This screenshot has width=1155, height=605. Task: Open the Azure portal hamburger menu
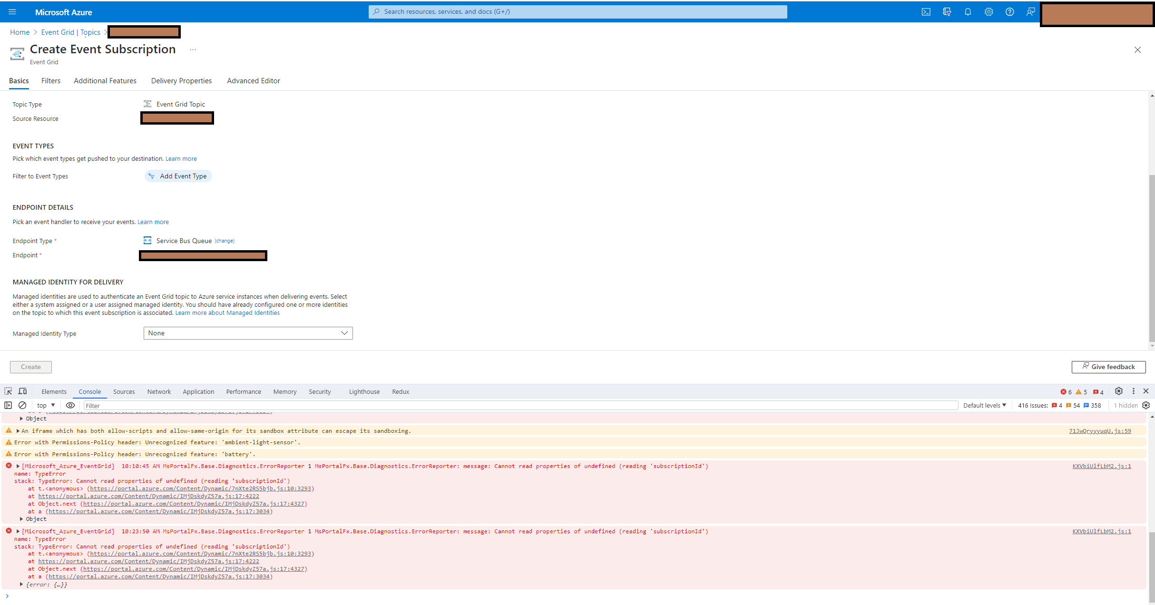12,12
